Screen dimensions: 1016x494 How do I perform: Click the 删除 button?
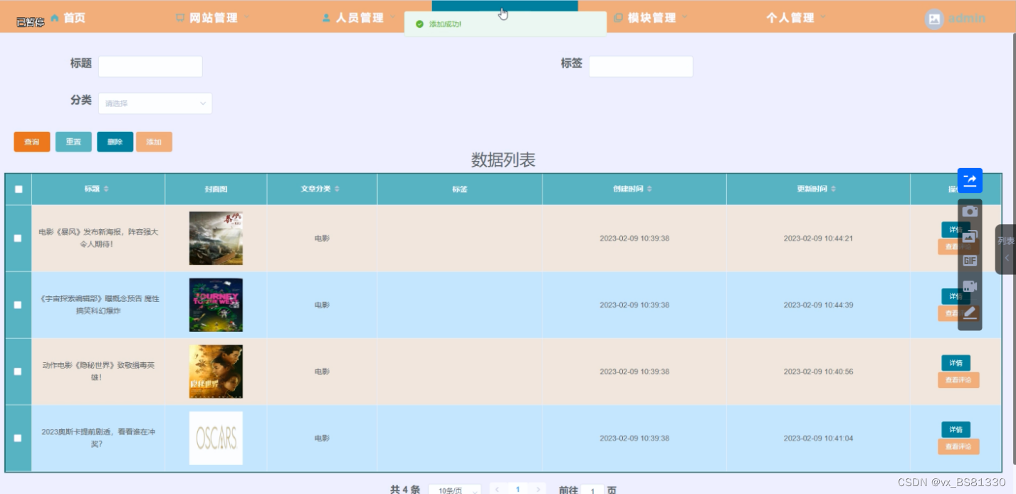(115, 142)
